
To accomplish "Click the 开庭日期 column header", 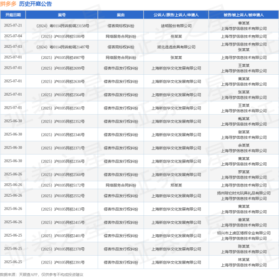I will (13, 15).
